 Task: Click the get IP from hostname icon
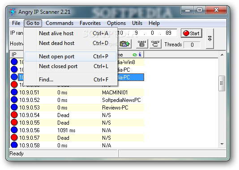tap(124, 44)
